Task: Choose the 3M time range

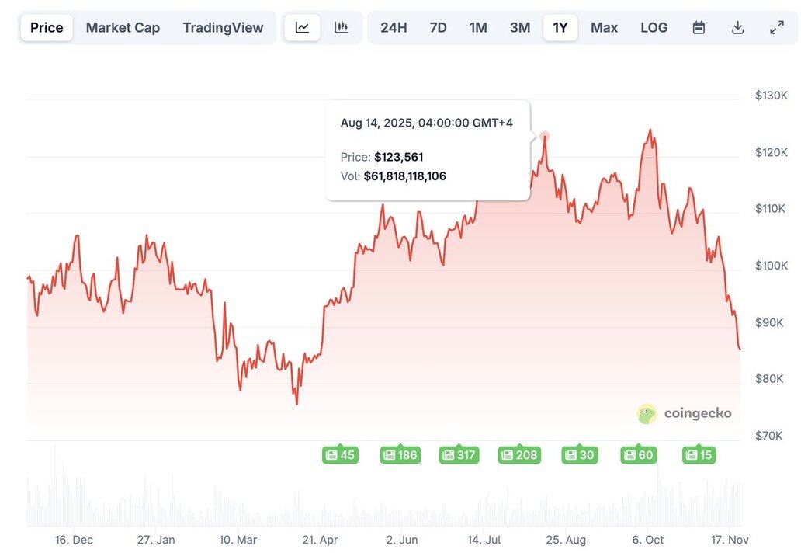Action: [520, 28]
